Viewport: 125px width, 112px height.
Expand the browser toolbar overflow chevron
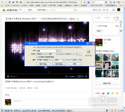[123, 2]
